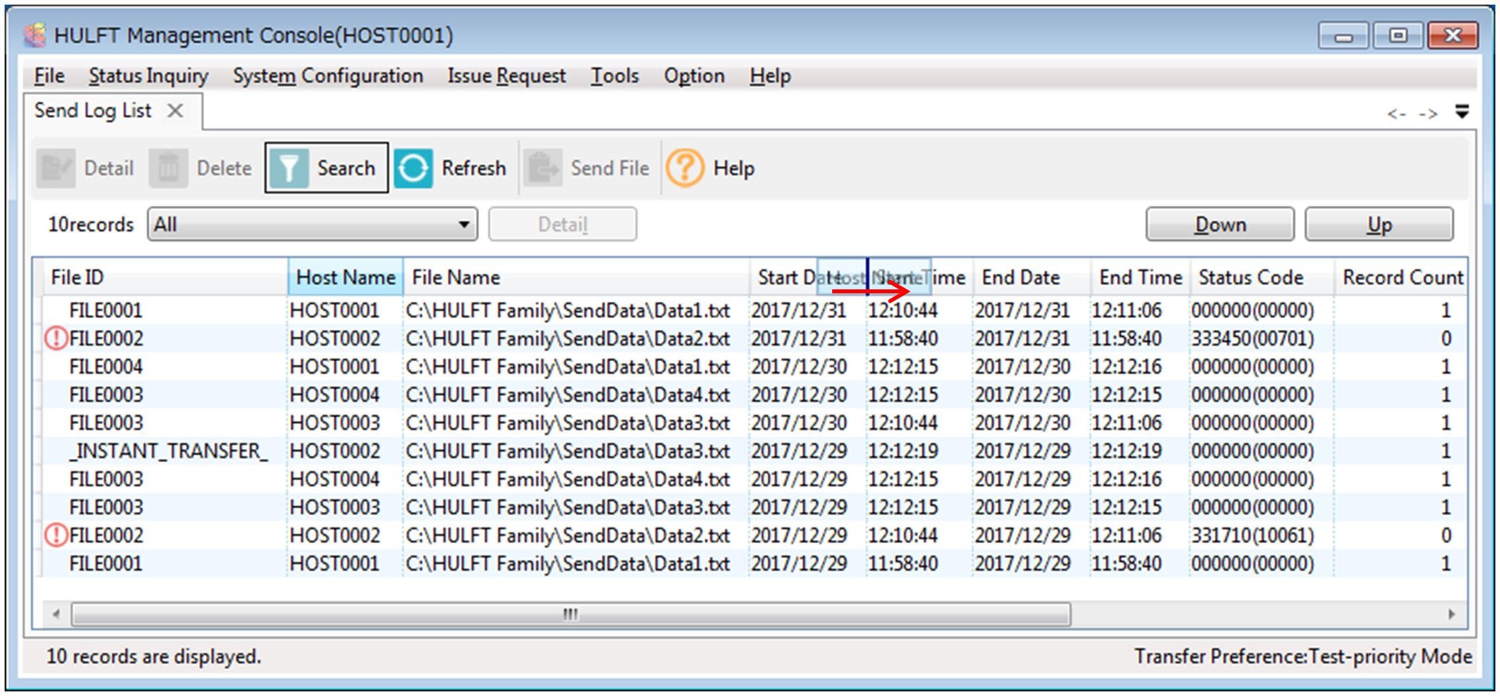Click the Search funnel icon

tap(289, 168)
